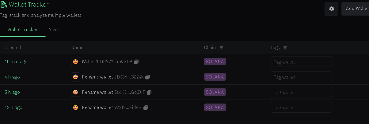Screen dimensions: 369x124
Task: Select the Wallet Tracker tab
Action: point(22,30)
